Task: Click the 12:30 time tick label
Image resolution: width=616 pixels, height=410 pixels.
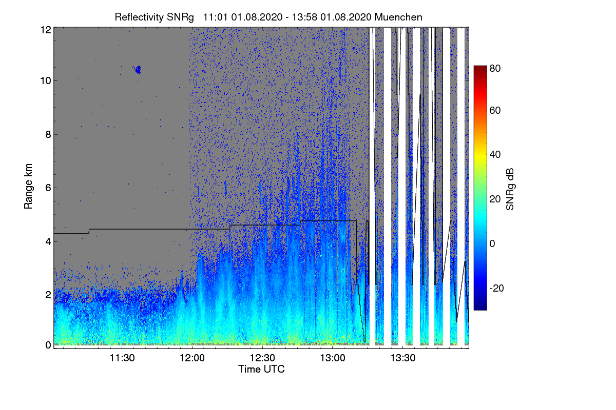Action: [263, 358]
